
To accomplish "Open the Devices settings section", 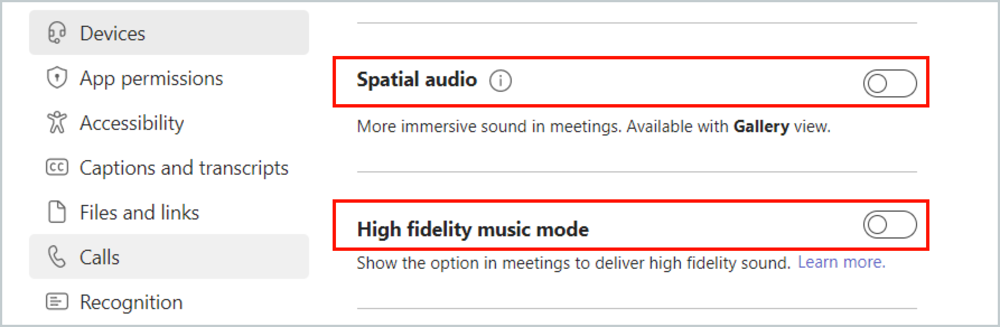I will 113,34.
